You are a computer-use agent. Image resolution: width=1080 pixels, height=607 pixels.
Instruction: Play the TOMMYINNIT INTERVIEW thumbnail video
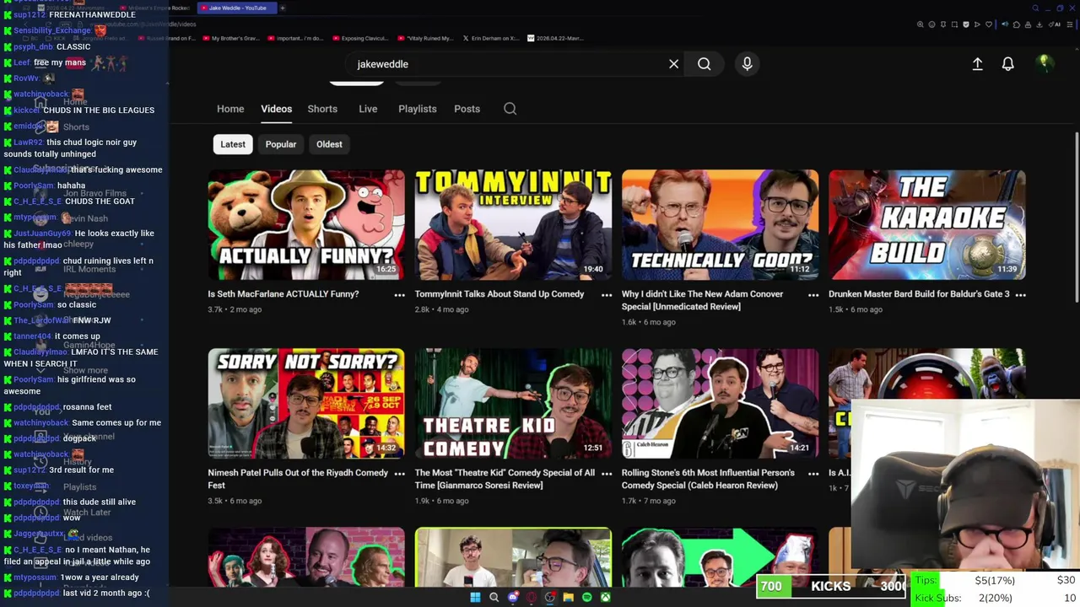tap(513, 224)
